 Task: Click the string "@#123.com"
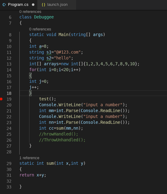[67, 52]
